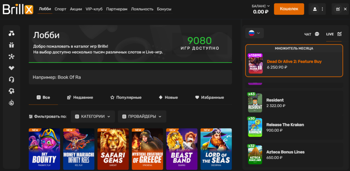Expand the КАТЕГОРИИ filter dropdown
Viewport: 350px width, 171px height.
(93, 116)
